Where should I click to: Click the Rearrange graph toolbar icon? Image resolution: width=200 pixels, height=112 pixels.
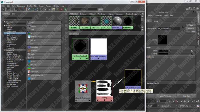point(33,9)
